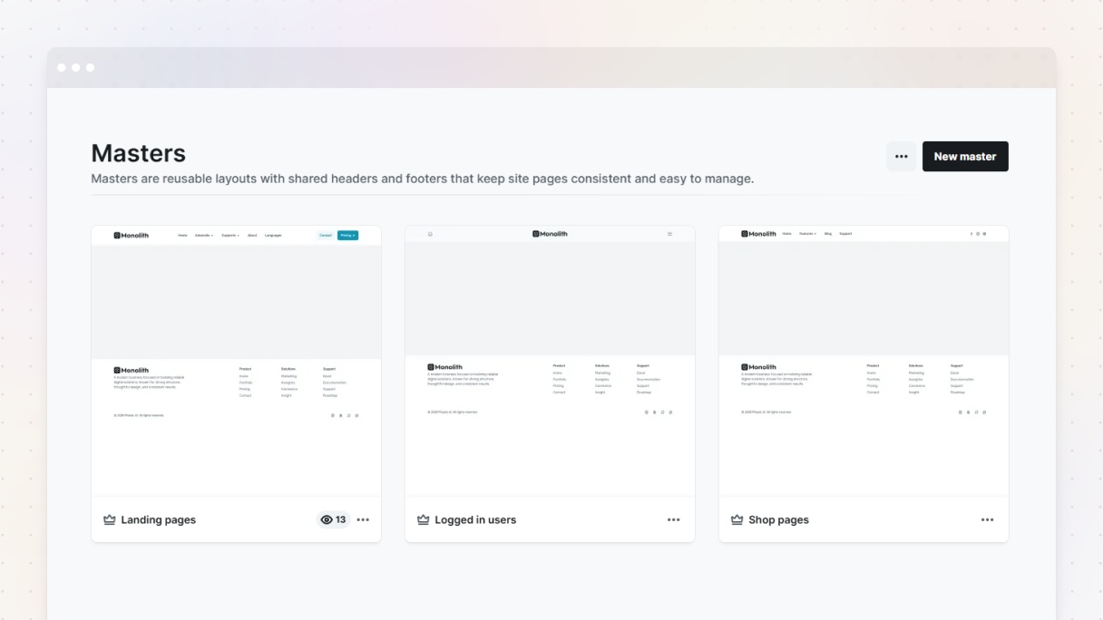The width and height of the screenshot is (1103, 620).
Task: Open the Landing pages master thumbnail
Action: 236,361
